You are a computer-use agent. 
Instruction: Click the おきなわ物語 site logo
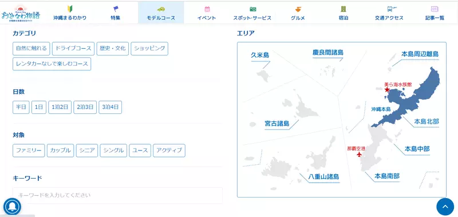point(21,13)
